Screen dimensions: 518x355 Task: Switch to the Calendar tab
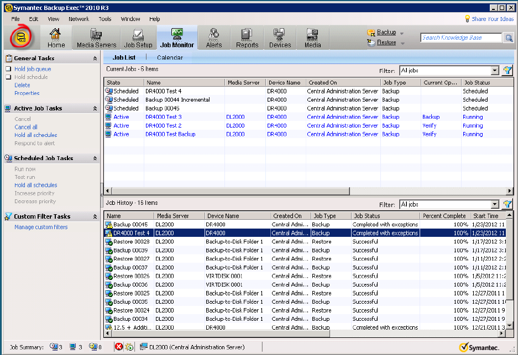[x=170, y=57]
